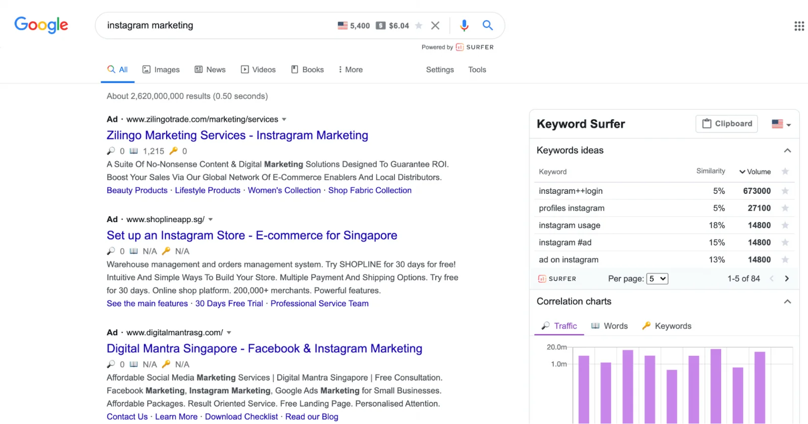This screenshot has width=808, height=424.
Task: Open Surfer logo under search bar
Action: (x=475, y=47)
